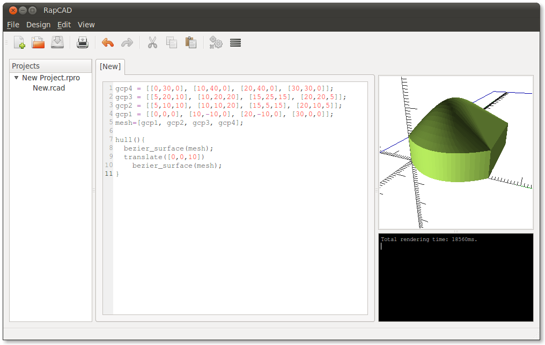Open the File menu
The height and width of the screenshot is (345, 545).
[x=13, y=25]
